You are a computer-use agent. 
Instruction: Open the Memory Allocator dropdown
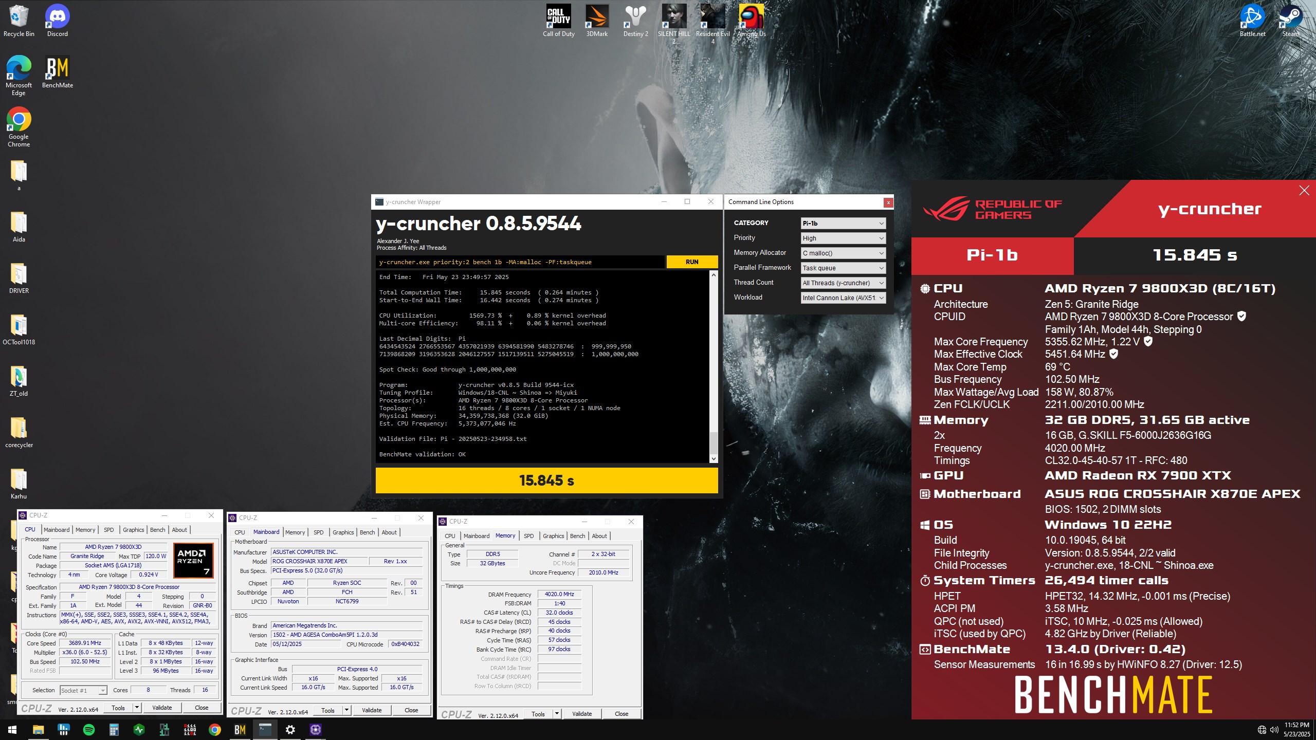pyautogui.click(x=843, y=253)
